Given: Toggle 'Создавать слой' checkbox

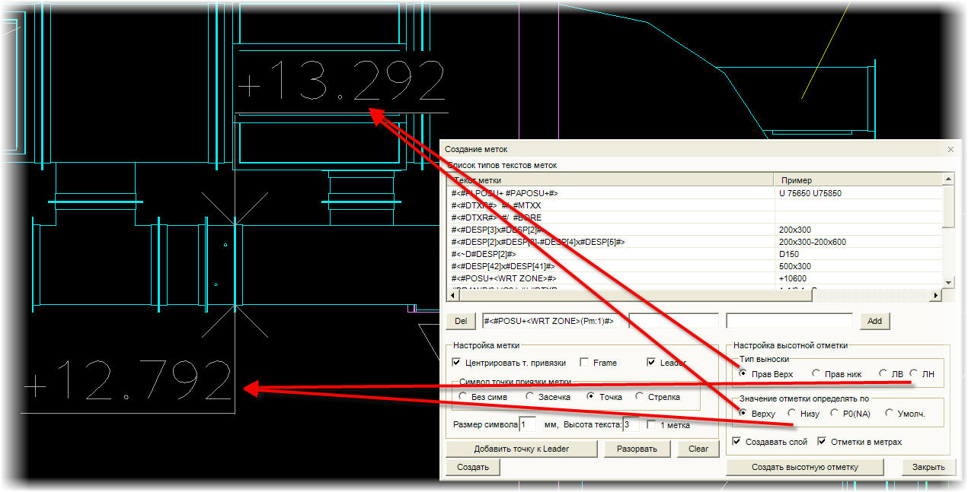Looking at the screenshot, I should coord(736,442).
